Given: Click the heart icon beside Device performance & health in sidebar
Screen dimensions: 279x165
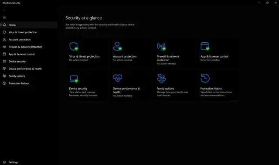Looking at the screenshot, I should (x=4, y=69).
